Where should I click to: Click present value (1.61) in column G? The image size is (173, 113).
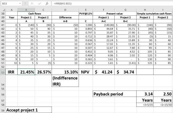tap(125, 63)
